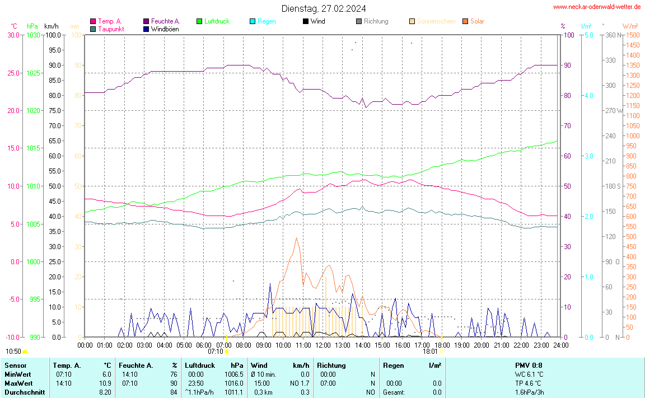This screenshot has height=398, width=645.
Task: Click the orange Solar legend square
Action: [x=465, y=21]
